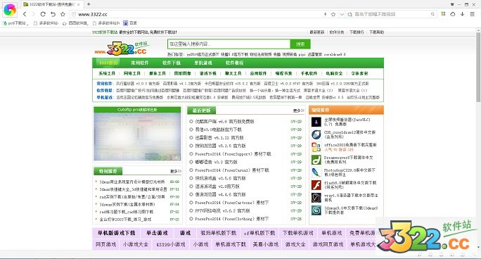Expand the address bar dropdown chevron

tap(342, 14)
